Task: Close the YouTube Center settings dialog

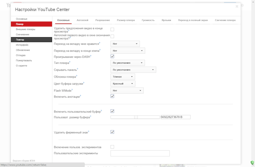Action: point(237,6)
